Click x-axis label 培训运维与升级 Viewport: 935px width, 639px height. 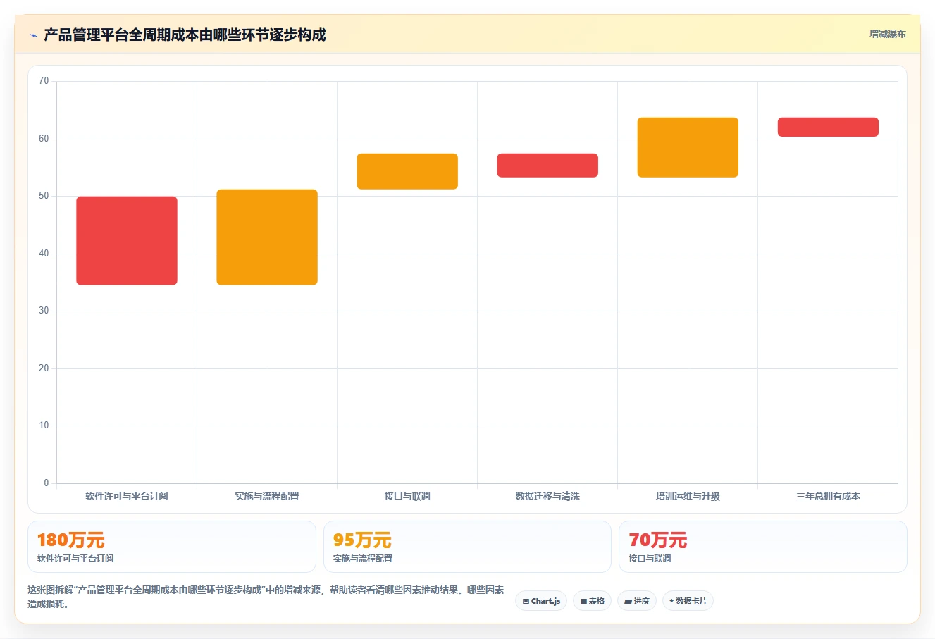point(688,496)
